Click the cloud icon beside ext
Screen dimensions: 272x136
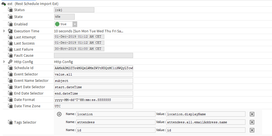click(x=4, y=4)
